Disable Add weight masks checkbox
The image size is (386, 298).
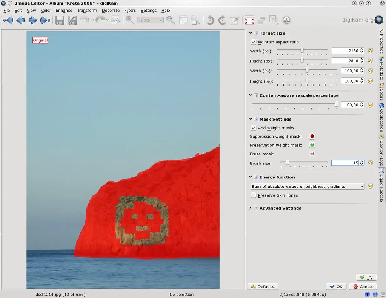pyautogui.click(x=254, y=128)
